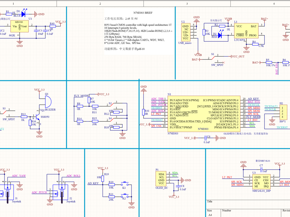
Task: Select capacitor C3 10uF
Action: click(36, 31)
